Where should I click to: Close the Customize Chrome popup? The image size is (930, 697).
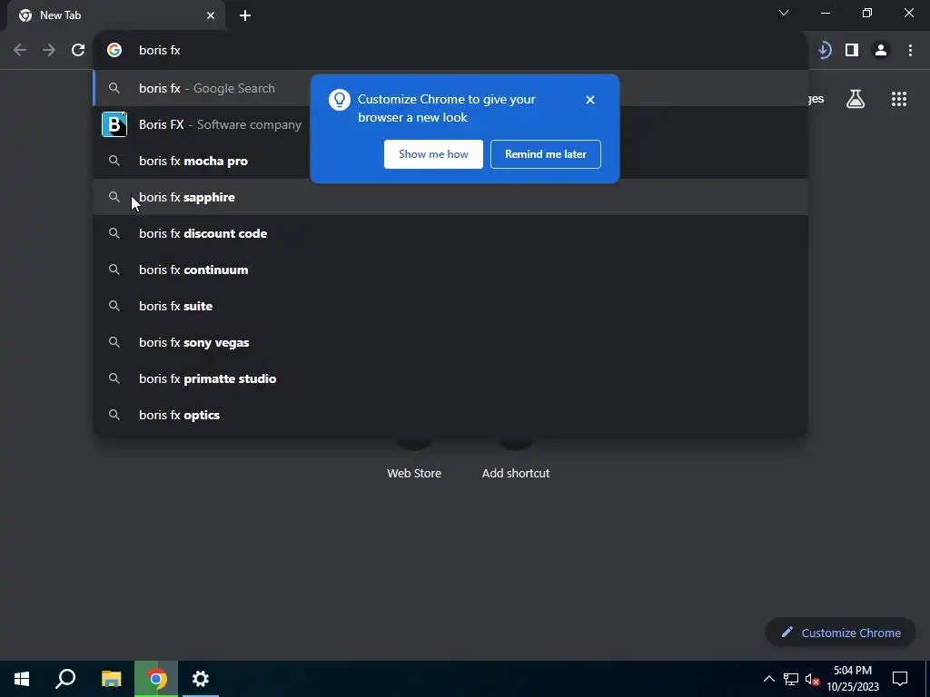pyautogui.click(x=590, y=100)
